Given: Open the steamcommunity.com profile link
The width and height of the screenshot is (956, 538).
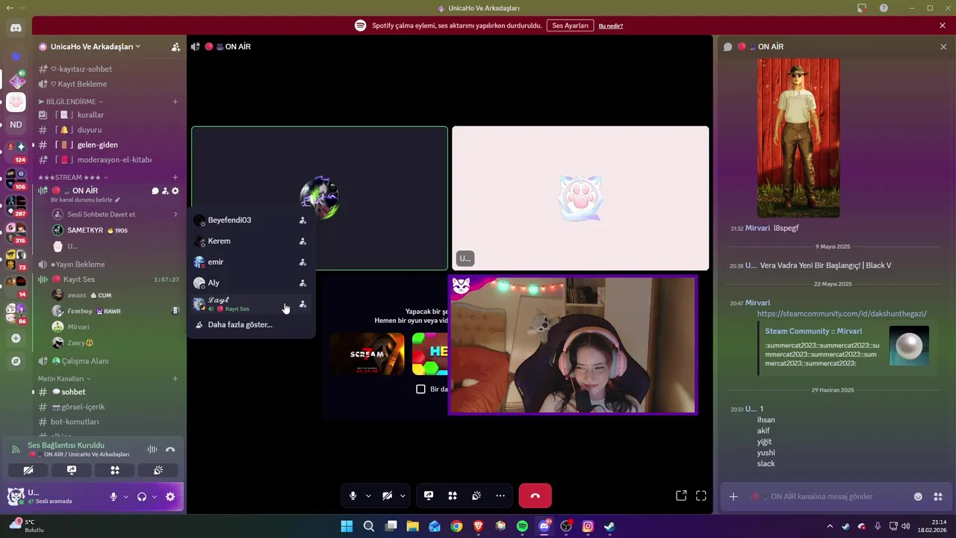Looking at the screenshot, I should coord(842,314).
